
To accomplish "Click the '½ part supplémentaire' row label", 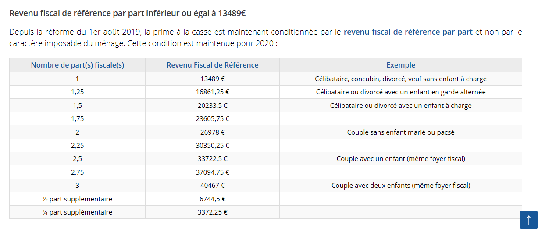I will 78,199.
